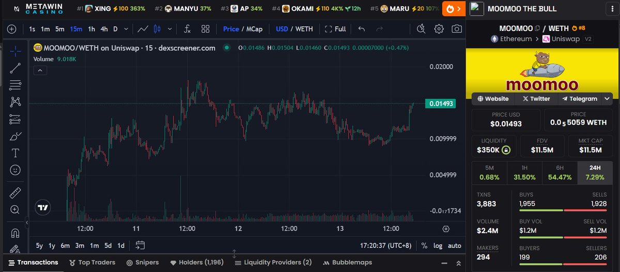
Task: Select the 6H price change stat
Action: (x=560, y=173)
